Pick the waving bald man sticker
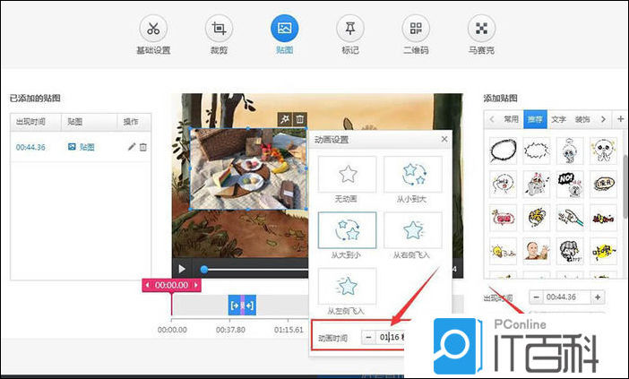 point(537,251)
